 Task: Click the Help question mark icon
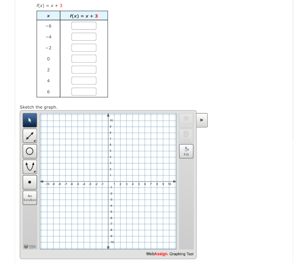(25, 246)
